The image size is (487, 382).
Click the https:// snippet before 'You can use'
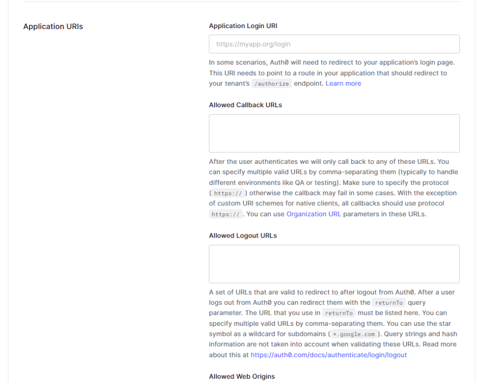(225, 214)
